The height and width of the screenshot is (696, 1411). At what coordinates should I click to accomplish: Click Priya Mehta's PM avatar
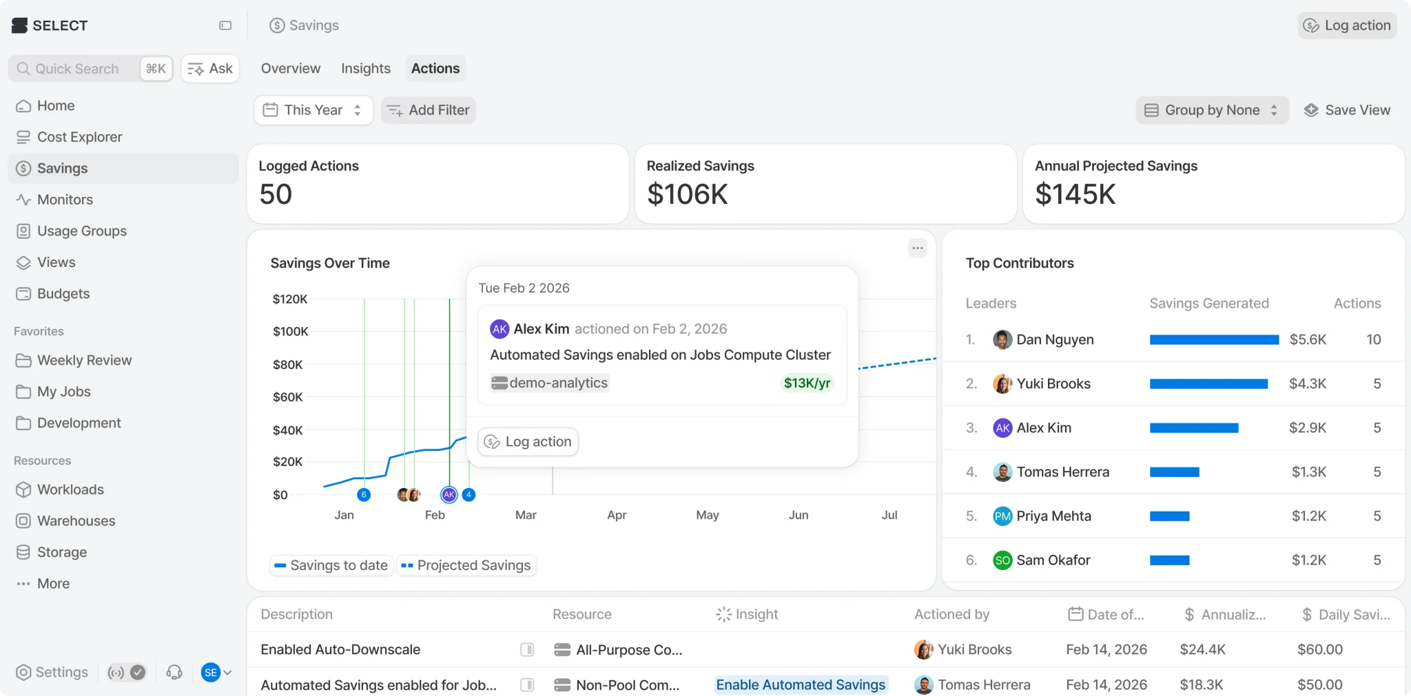pos(1002,516)
